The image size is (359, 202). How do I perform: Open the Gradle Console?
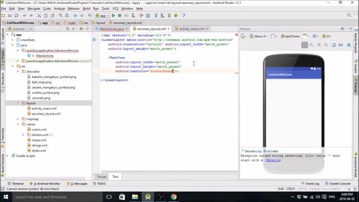coord(338,183)
